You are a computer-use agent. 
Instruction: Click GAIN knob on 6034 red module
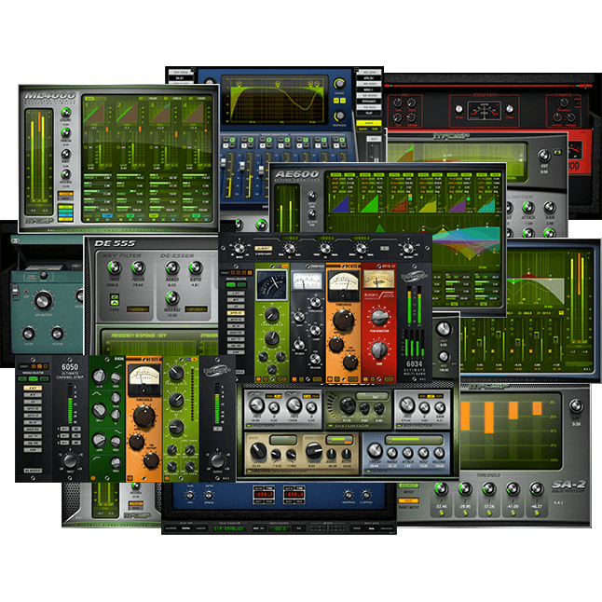[x=379, y=349]
